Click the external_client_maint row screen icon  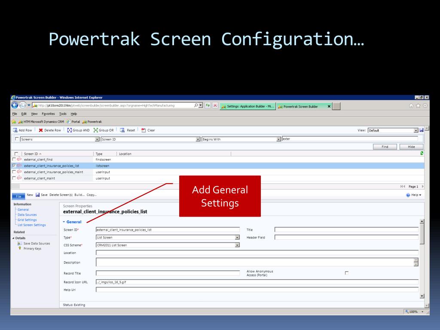[x=19, y=178]
